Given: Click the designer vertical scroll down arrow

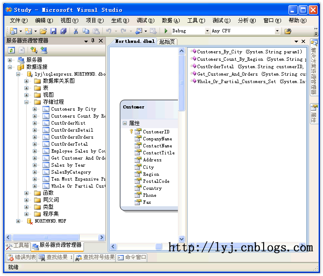Looking at the screenshot, I should 181,239.
